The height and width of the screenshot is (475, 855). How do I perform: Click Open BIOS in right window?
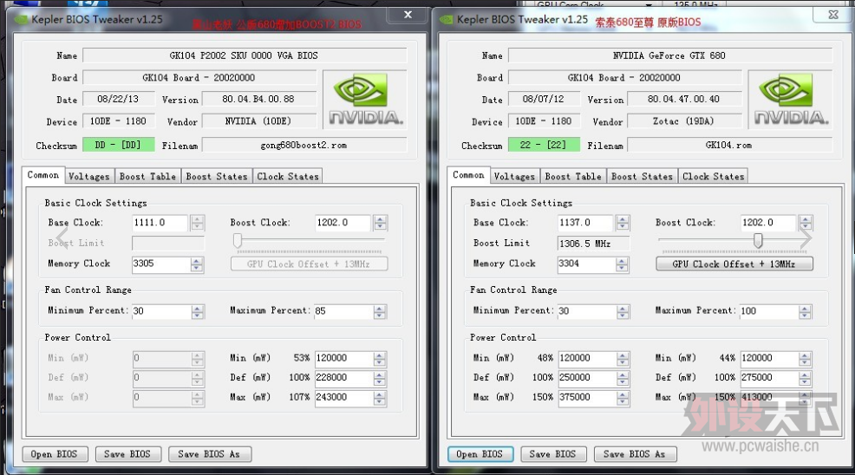click(480, 453)
